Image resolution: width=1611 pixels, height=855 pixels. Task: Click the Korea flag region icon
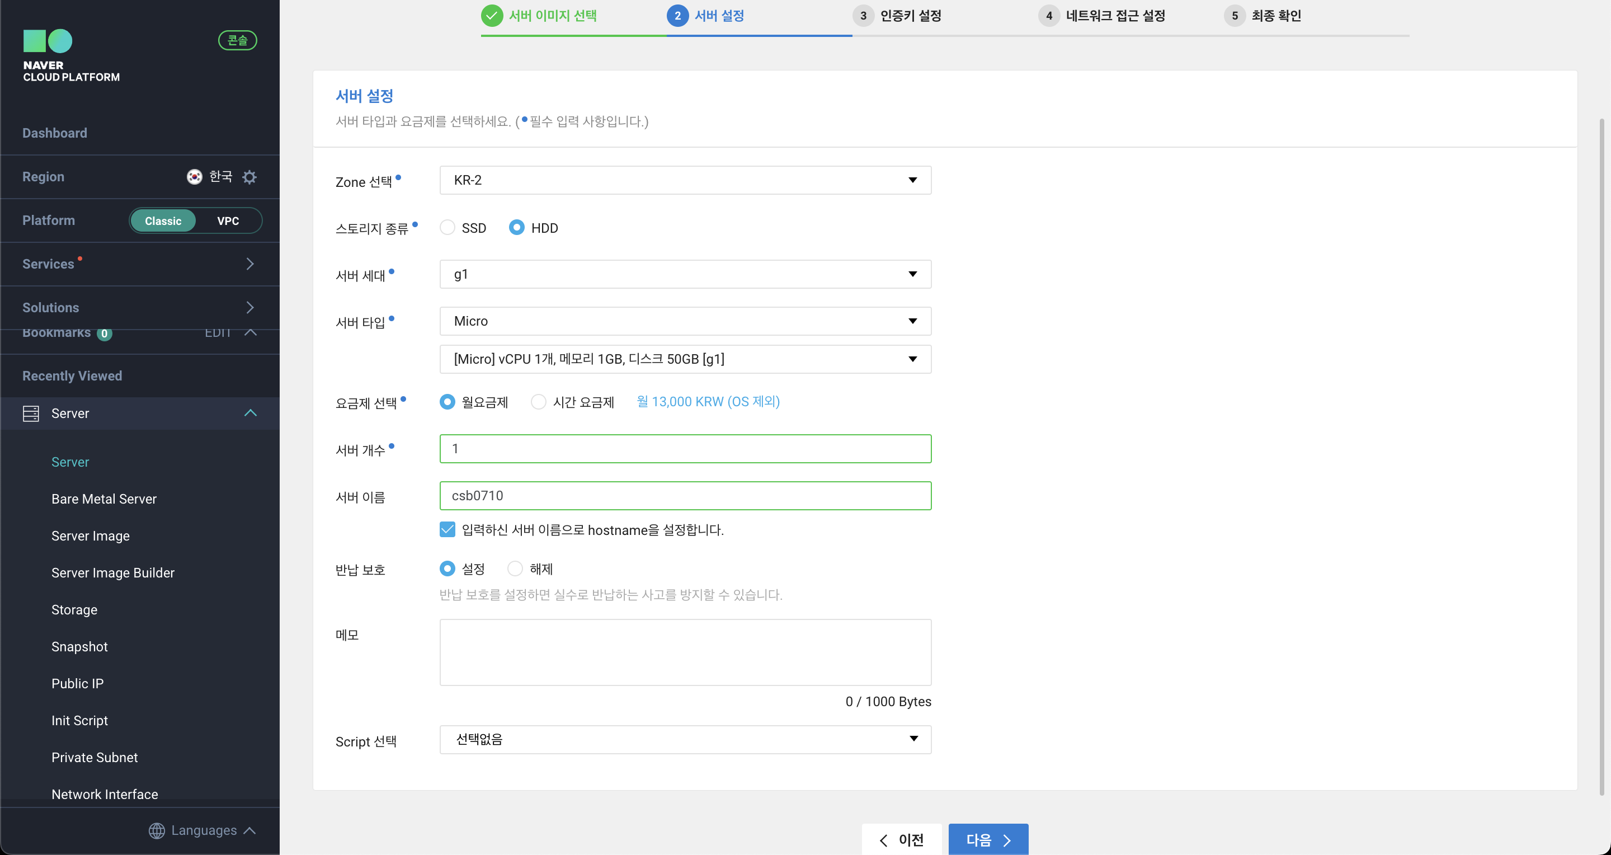point(195,177)
